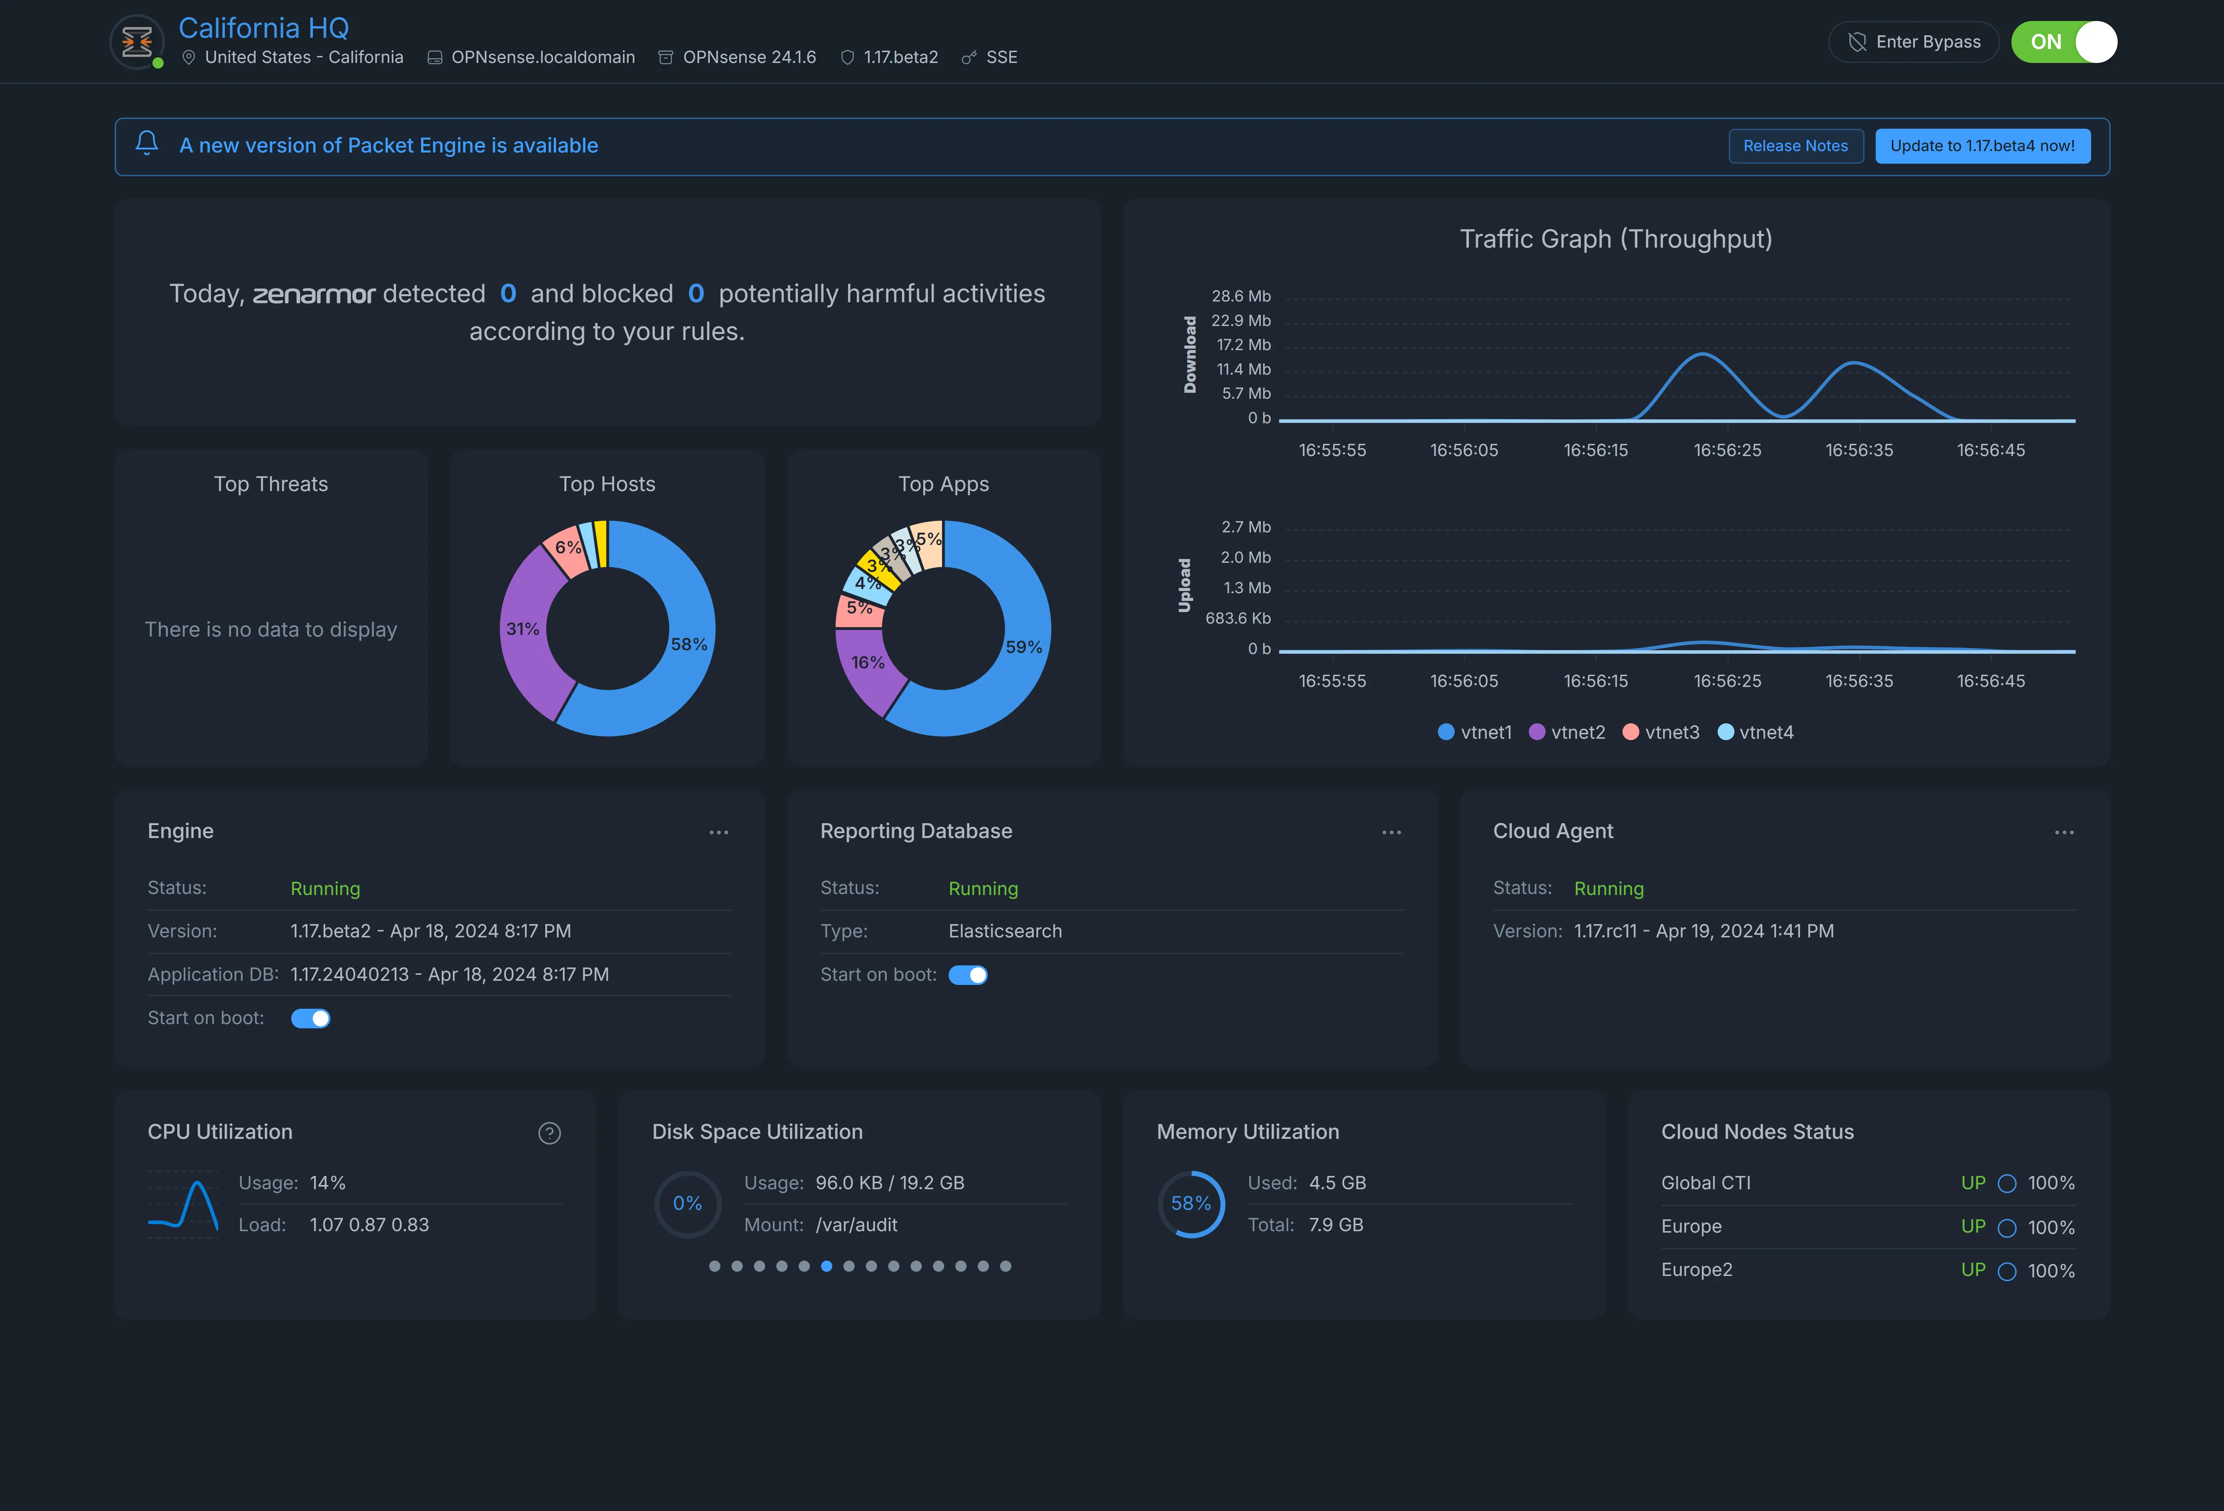Screen dimensions: 2224x1511
Task: Click the key icon beside SSE
Action: 969,57
